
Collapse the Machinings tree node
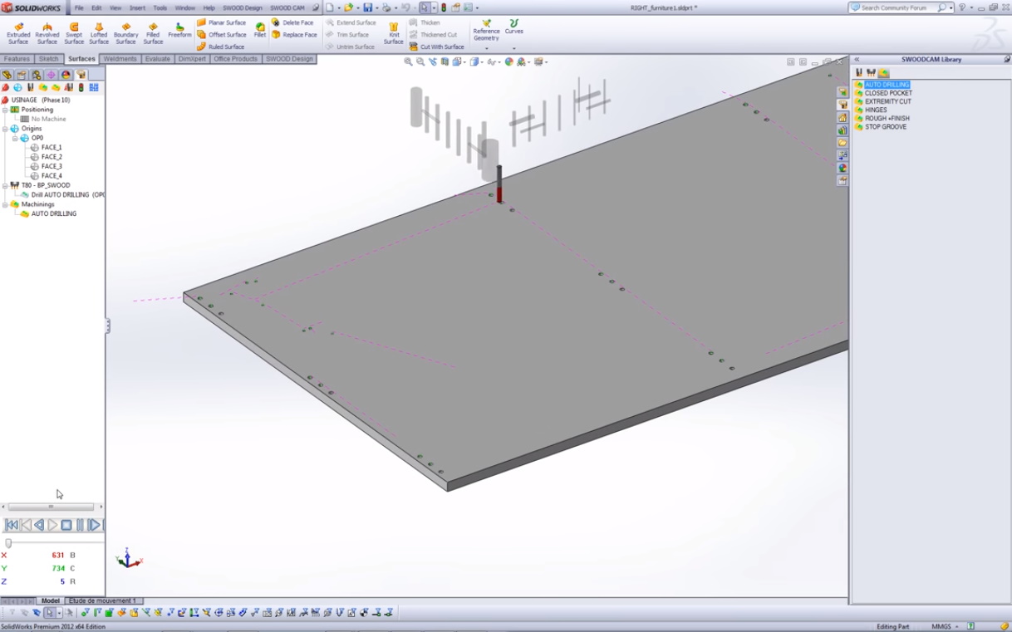click(x=5, y=204)
